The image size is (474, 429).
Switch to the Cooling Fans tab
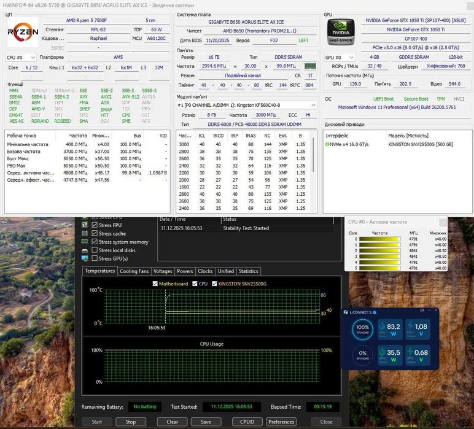point(134,271)
